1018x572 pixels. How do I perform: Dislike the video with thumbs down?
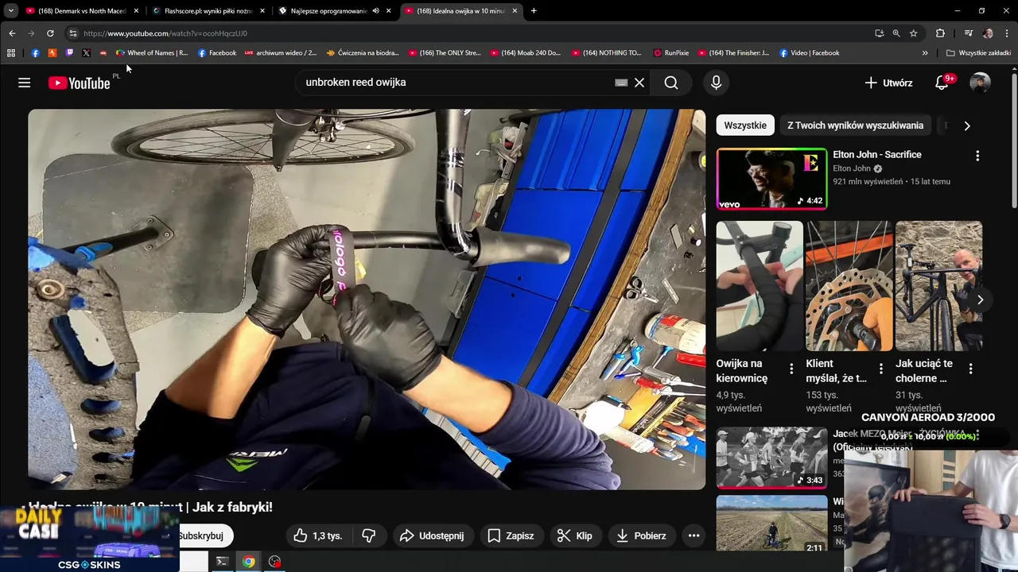369,535
